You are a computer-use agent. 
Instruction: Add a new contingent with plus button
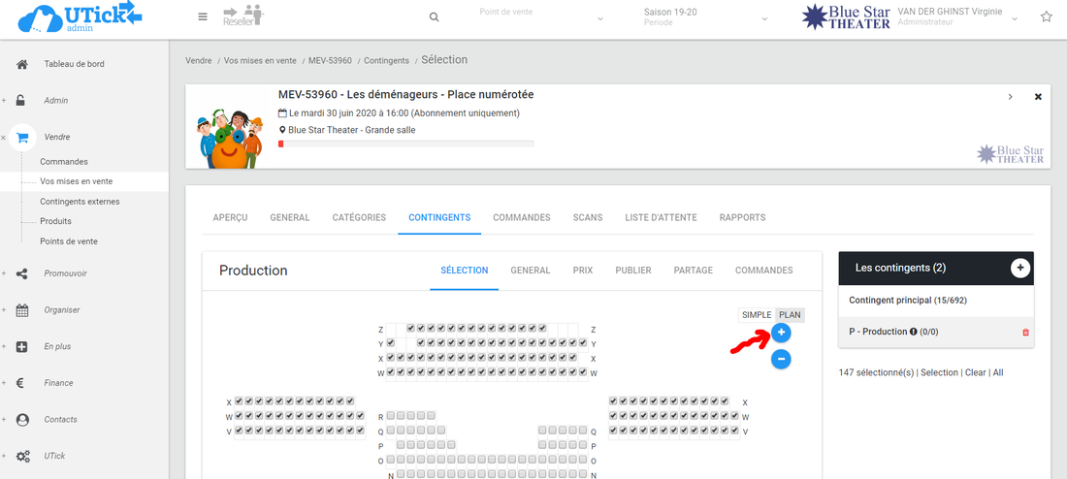pyautogui.click(x=1019, y=268)
